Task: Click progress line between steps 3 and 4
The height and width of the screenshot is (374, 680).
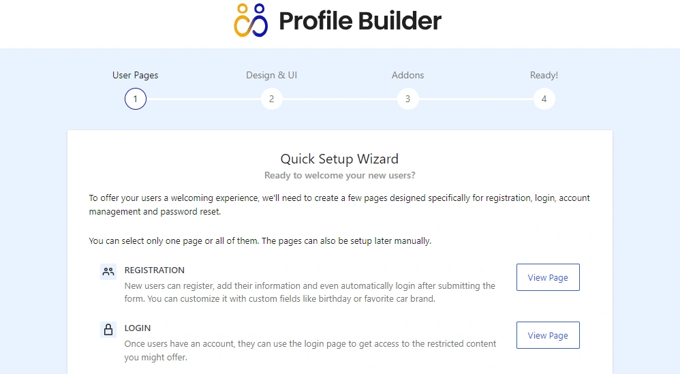Action: 476,99
